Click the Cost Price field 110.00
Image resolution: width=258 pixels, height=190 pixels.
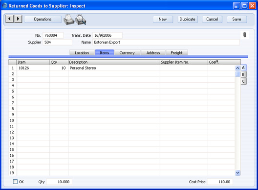click(x=220, y=182)
